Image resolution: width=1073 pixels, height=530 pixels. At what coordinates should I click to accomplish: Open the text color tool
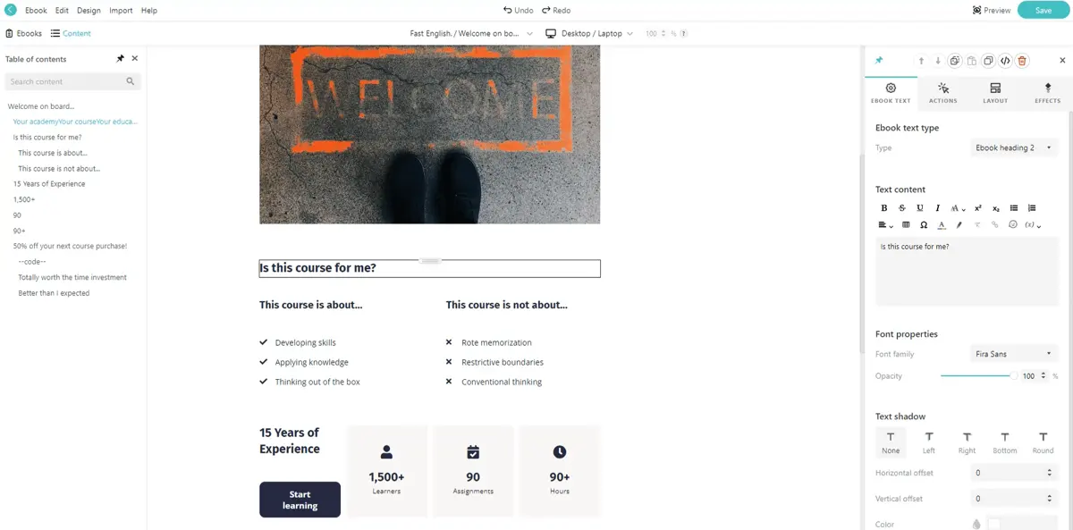942,225
